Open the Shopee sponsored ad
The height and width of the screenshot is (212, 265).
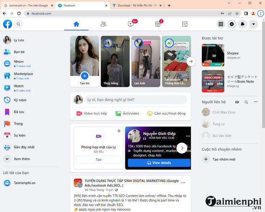coord(230,55)
